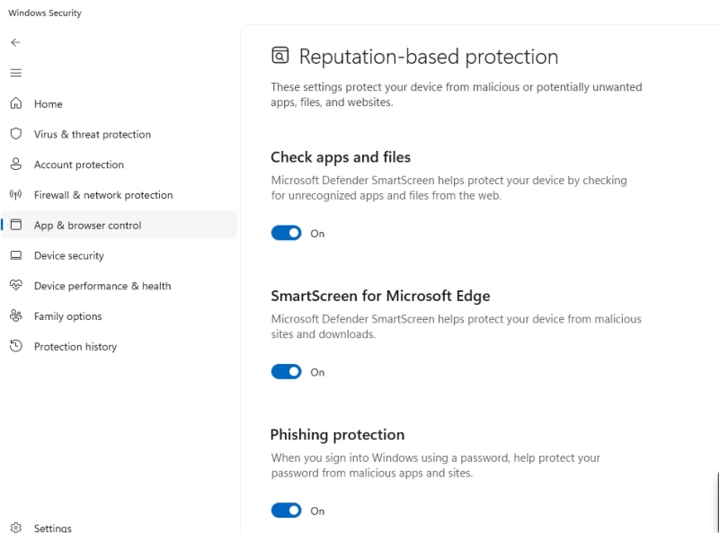Click the Device security laptop icon
This screenshot has width=719, height=533.
point(15,255)
